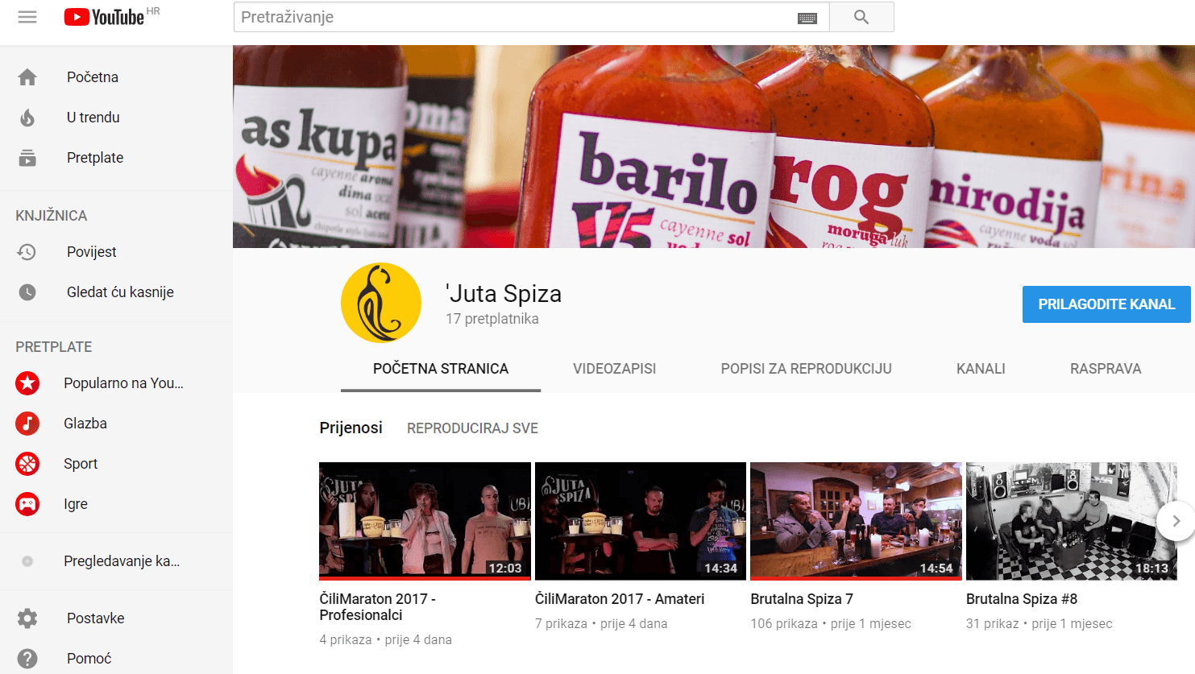
Task: Open Povijest from the library section
Action: click(92, 252)
